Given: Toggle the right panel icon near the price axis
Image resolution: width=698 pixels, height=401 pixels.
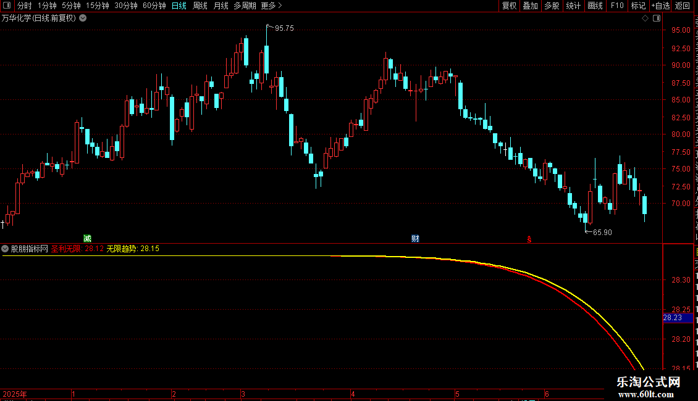Looking at the screenshot, I should click(x=657, y=19).
